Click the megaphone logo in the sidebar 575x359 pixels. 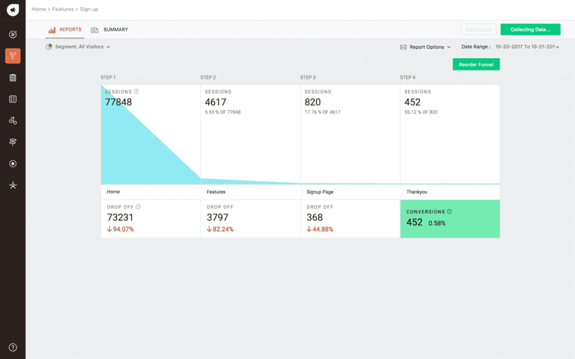click(13, 10)
